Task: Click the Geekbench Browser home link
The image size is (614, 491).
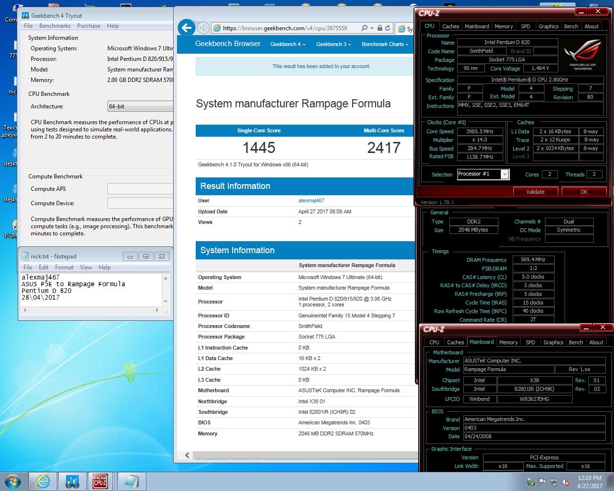Action: (228, 44)
